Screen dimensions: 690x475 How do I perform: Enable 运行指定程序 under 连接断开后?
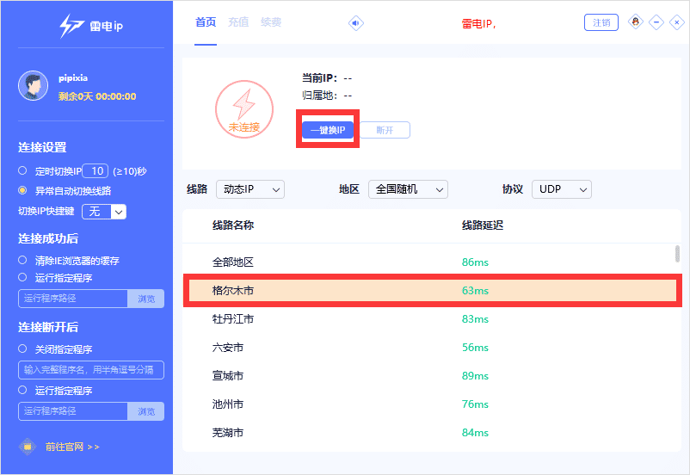point(22,390)
